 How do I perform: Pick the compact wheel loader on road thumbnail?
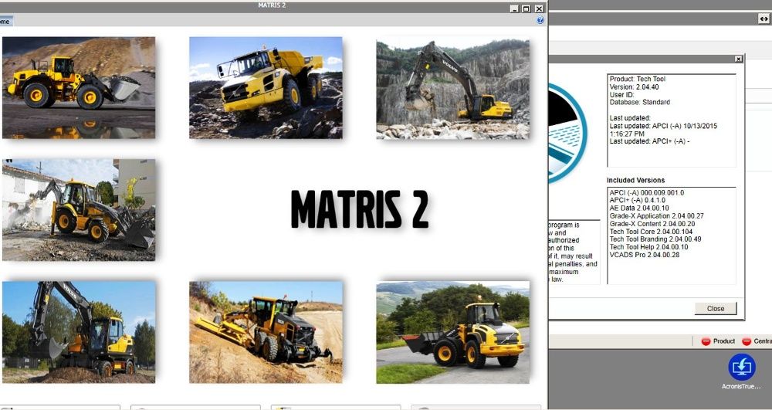point(453,332)
